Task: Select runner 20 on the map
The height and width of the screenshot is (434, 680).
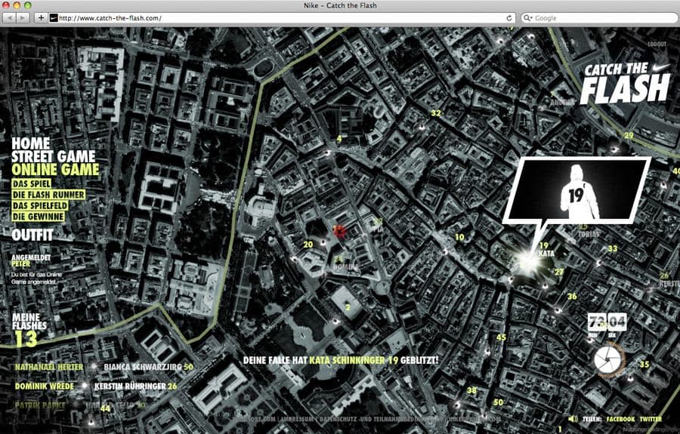Action: 308,245
